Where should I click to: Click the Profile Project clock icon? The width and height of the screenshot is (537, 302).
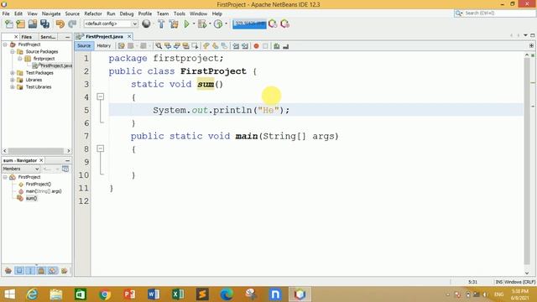tap(218, 24)
